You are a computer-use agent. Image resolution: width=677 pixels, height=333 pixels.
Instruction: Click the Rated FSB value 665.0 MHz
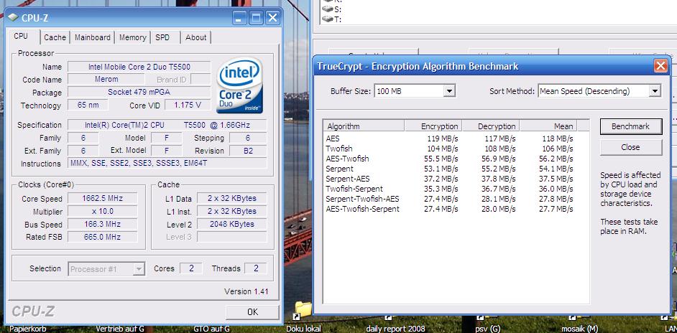tap(102, 237)
